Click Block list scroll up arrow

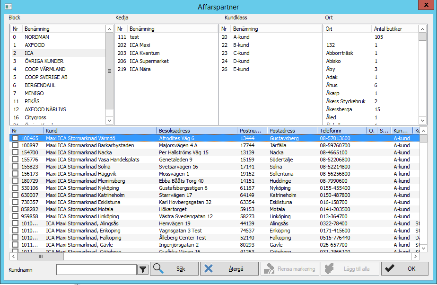tap(110, 29)
